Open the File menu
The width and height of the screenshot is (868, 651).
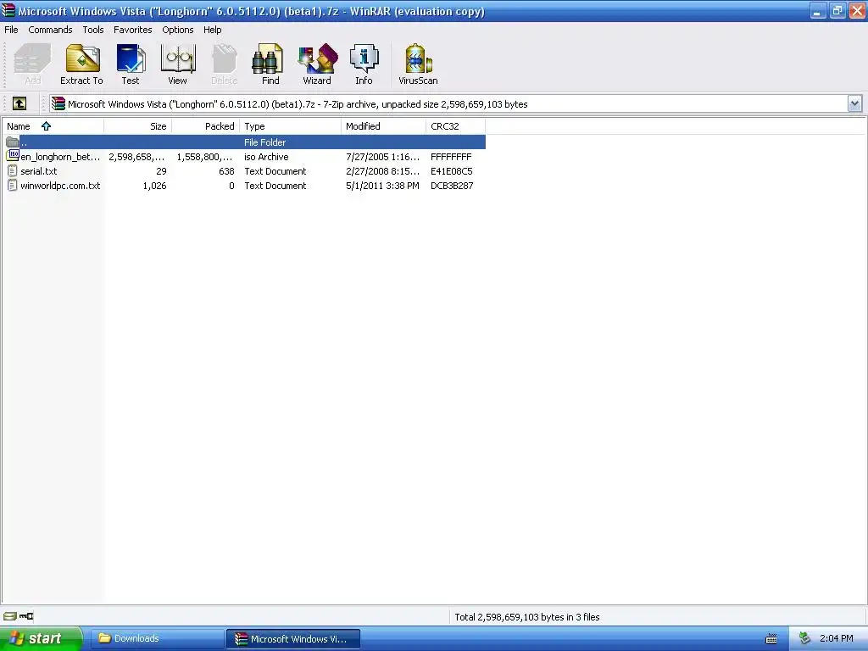click(11, 30)
